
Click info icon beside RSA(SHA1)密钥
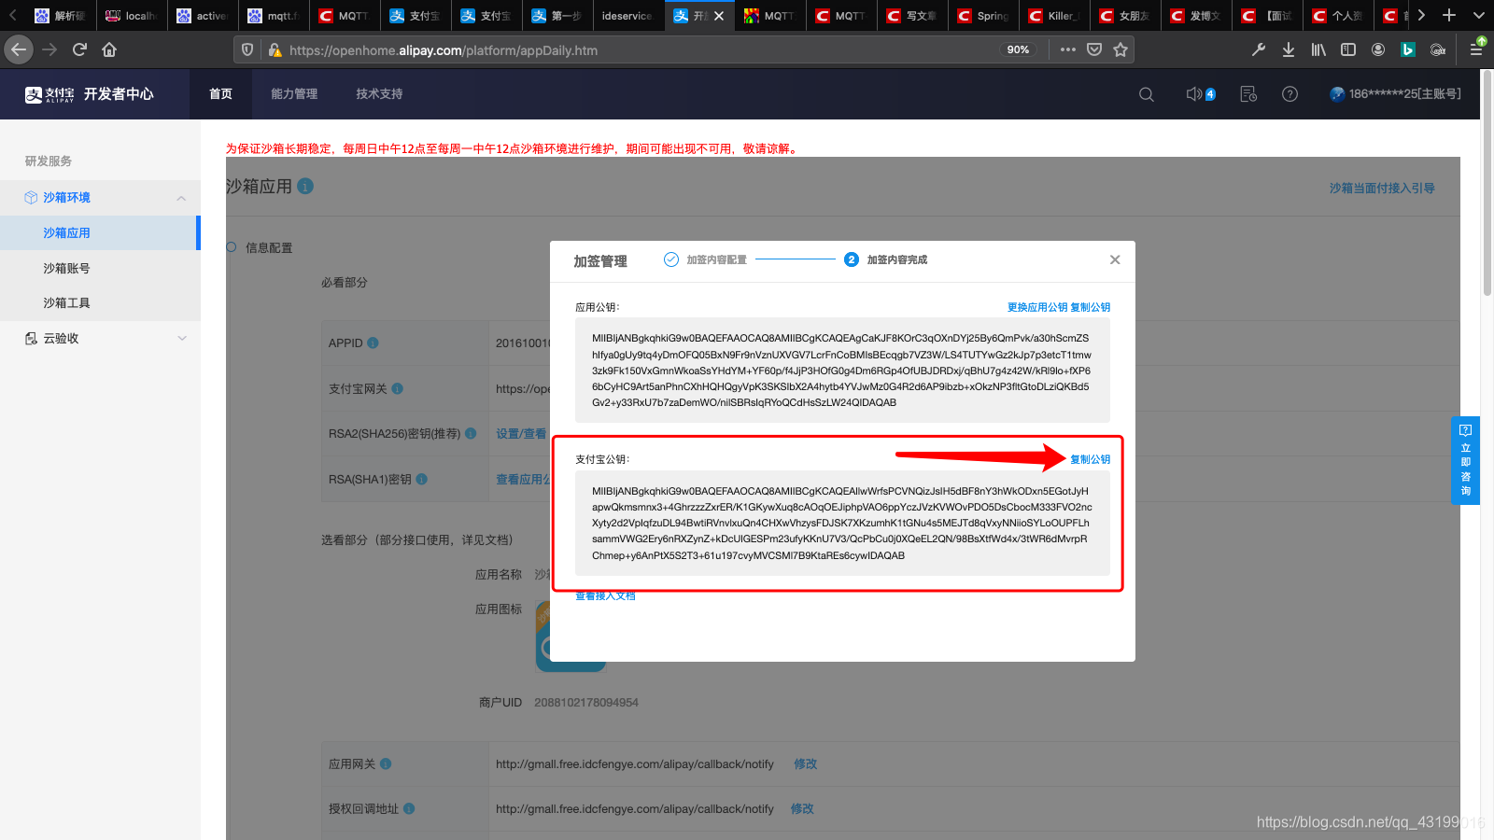click(422, 479)
